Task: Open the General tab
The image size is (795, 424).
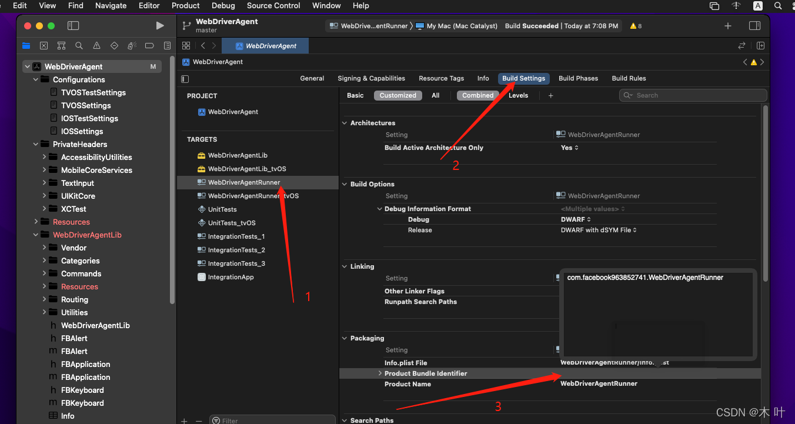Action: [x=312, y=78]
